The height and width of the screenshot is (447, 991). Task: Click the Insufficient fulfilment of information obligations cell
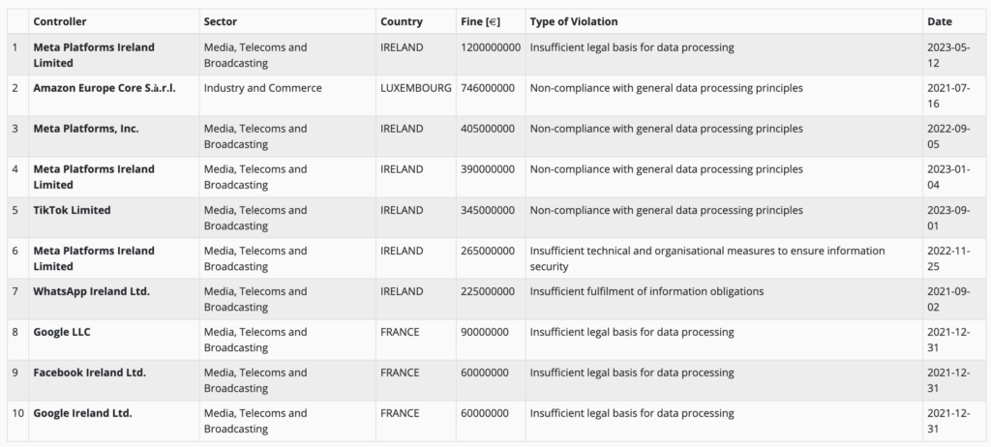(646, 291)
